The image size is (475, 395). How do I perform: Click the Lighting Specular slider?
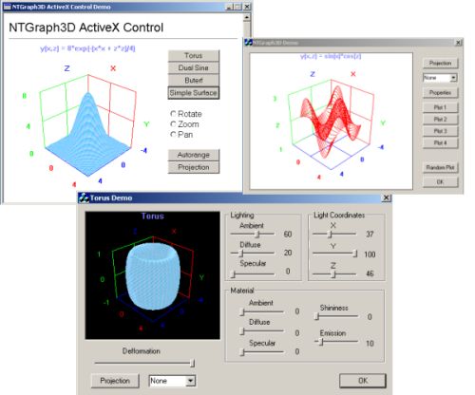(x=253, y=274)
